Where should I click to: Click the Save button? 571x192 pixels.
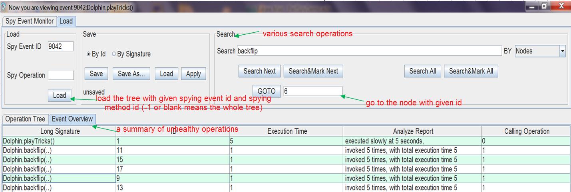coord(96,73)
